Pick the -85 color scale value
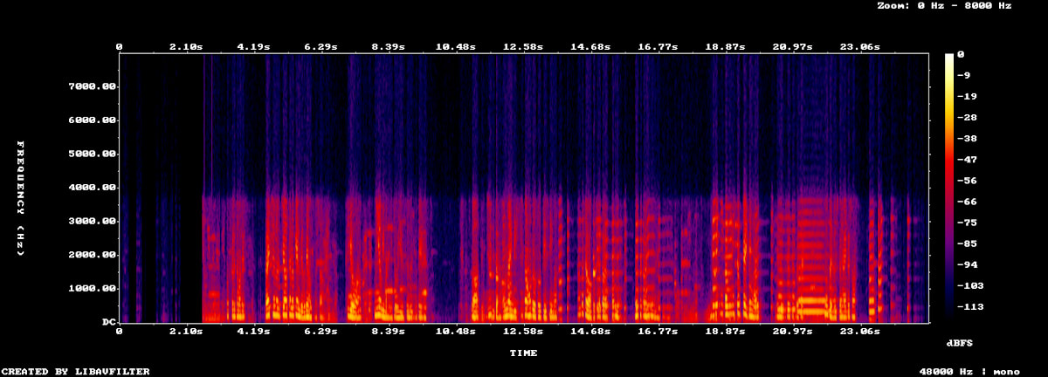This screenshot has height=377, width=1048. tap(967, 243)
